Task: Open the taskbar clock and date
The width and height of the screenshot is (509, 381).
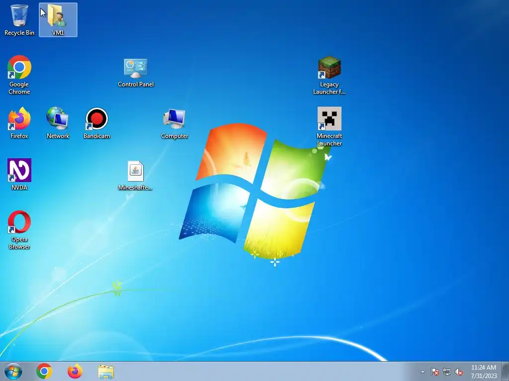Action: 484,372
